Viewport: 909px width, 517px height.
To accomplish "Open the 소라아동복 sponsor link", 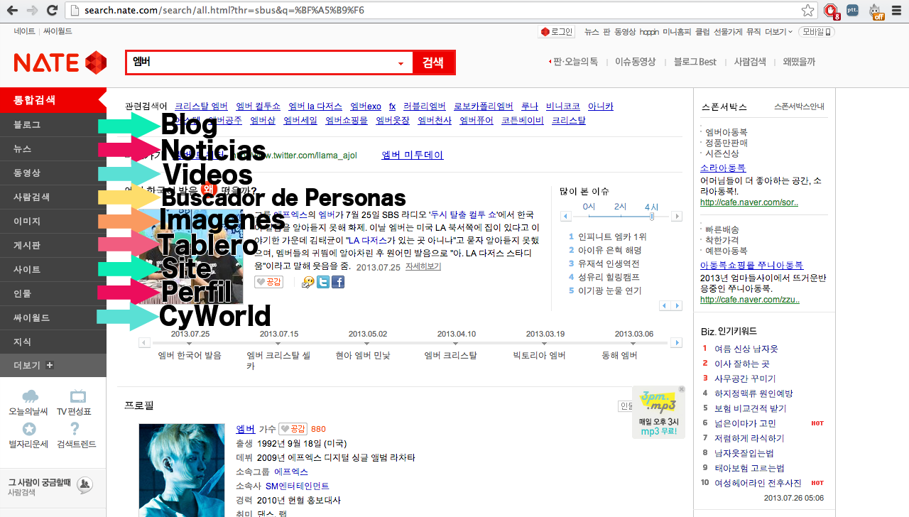I will click(x=723, y=168).
